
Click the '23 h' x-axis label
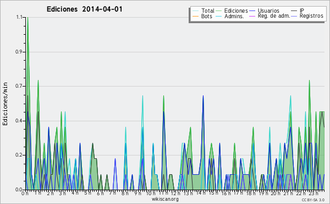coord(313,194)
